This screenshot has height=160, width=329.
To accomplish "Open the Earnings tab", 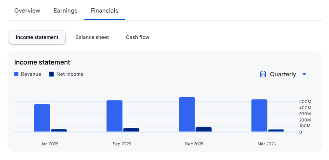I will pos(65,10).
